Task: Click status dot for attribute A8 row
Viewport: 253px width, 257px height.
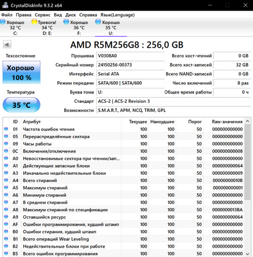Action: coord(6,210)
